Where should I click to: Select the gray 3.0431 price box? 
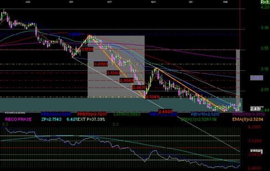click(x=257, y=78)
